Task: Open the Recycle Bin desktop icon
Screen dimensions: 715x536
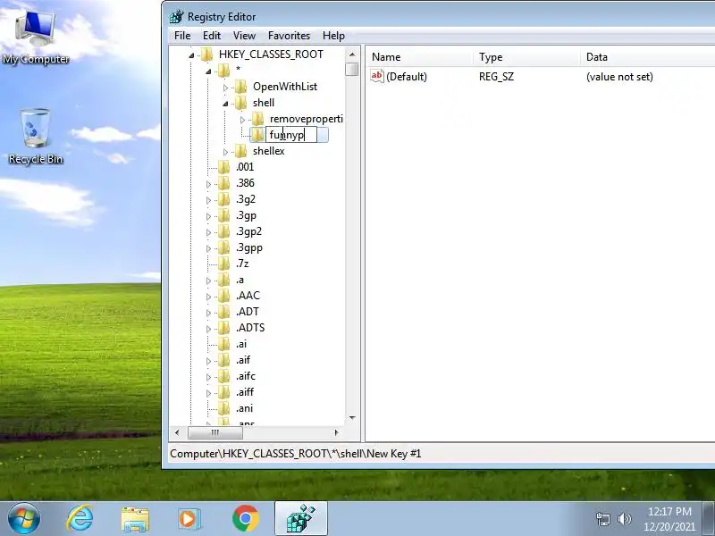Action: coord(35,136)
